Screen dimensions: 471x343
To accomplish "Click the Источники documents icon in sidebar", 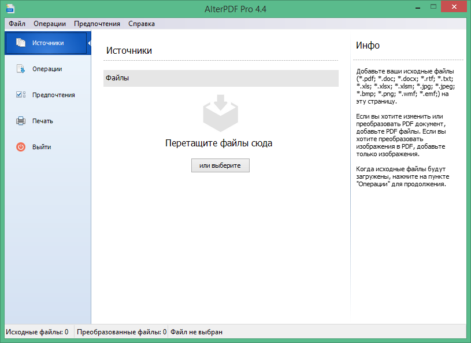I will click(x=21, y=43).
